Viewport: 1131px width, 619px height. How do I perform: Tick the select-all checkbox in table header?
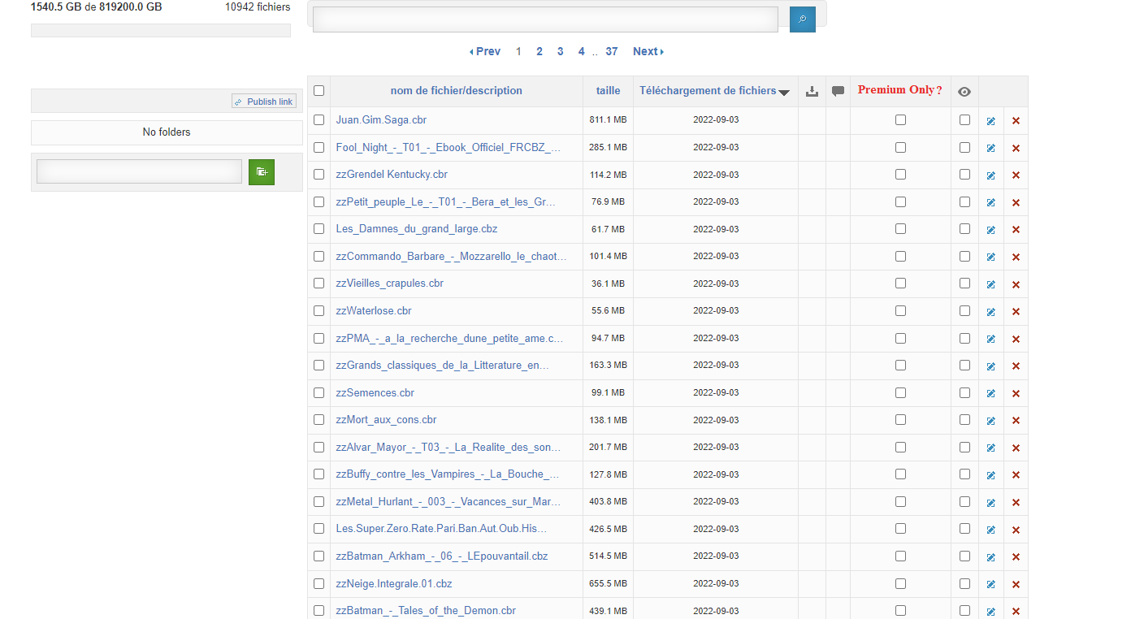[x=318, y=91]
